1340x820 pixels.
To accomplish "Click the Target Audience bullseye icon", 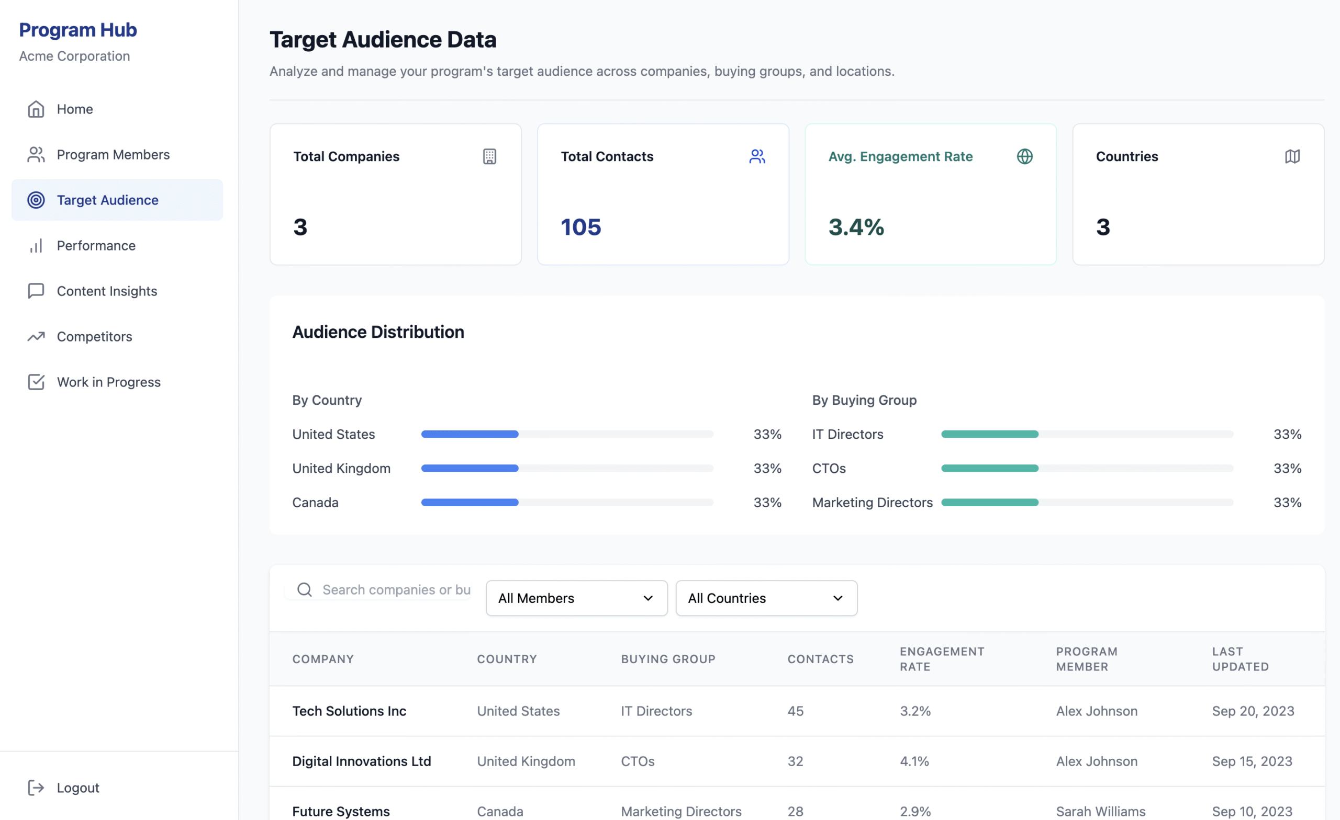I will click(36, 200).
